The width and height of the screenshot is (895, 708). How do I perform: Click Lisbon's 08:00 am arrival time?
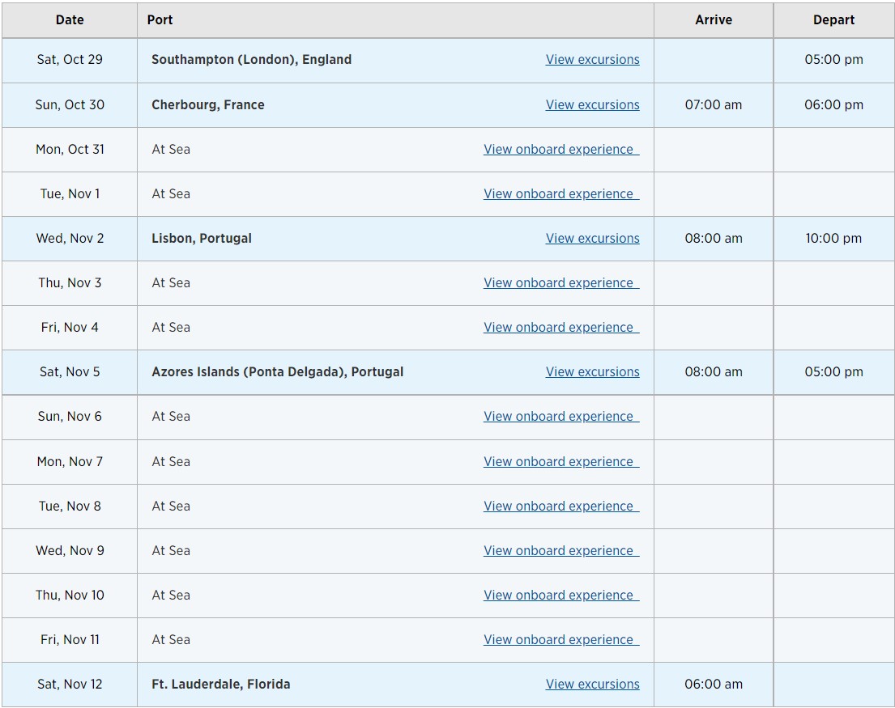714,238
